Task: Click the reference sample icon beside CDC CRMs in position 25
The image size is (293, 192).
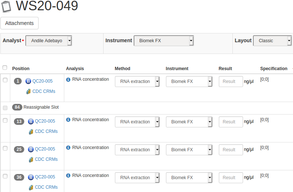Action: coord(31,159)
